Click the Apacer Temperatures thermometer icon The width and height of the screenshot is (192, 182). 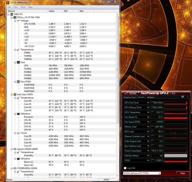[18, 152]
